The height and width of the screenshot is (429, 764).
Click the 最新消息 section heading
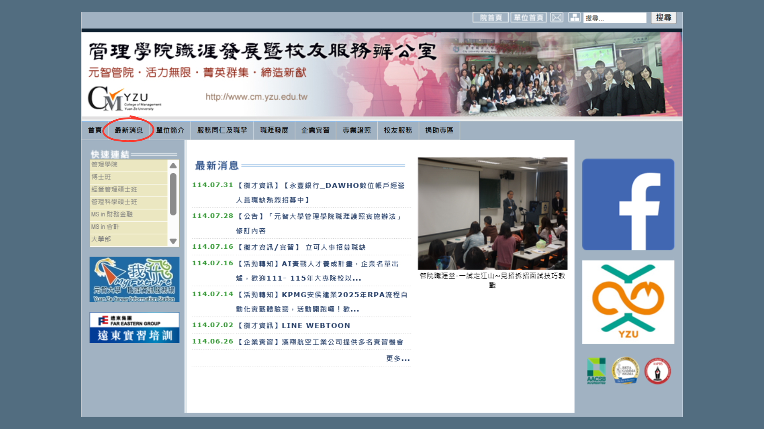pos(217,166)
